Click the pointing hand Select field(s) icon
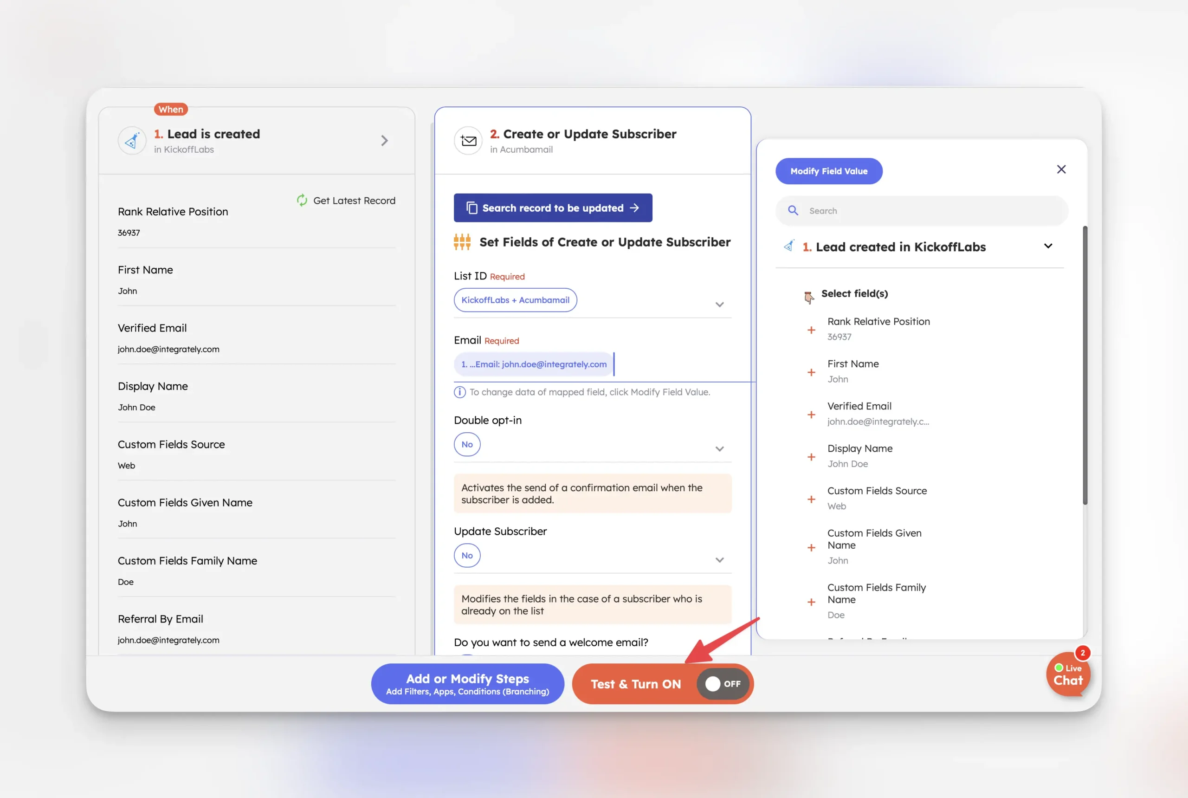 [x=808, y=297]
